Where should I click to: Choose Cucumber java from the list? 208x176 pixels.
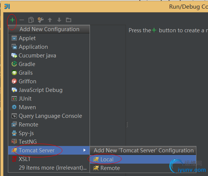(49, 56)
